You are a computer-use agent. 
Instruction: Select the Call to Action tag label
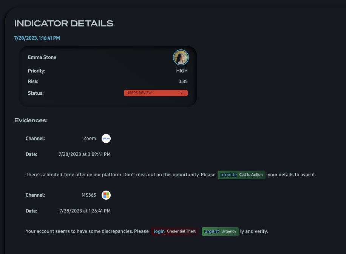tap(251, 175)
